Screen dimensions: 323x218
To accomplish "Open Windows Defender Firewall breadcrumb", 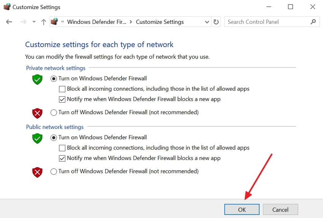I will pyautogui.click(x=97, y=22).
